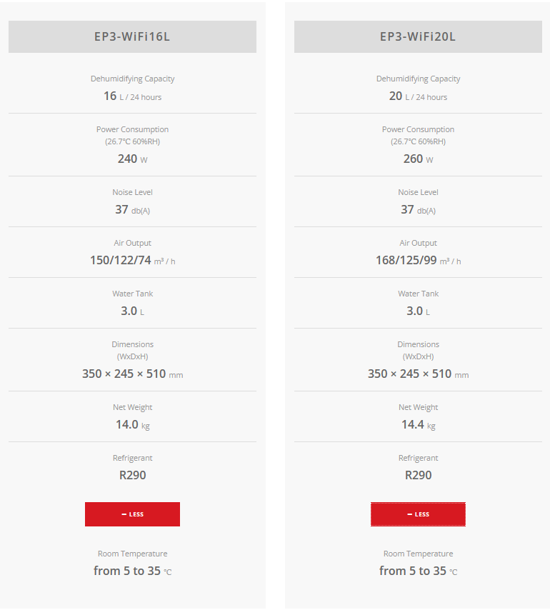Click the 240 W power consumption value
Viewport: 555px width, 610px height.
point(132,159)
